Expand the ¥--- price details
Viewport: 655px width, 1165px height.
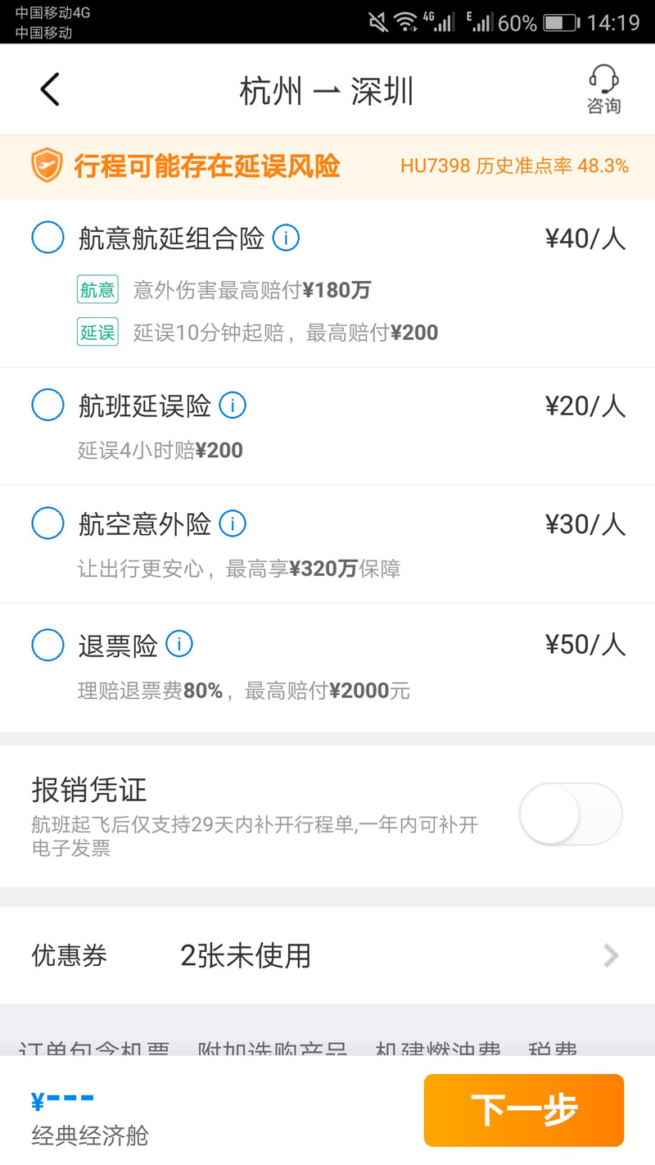coord(62,1099)
